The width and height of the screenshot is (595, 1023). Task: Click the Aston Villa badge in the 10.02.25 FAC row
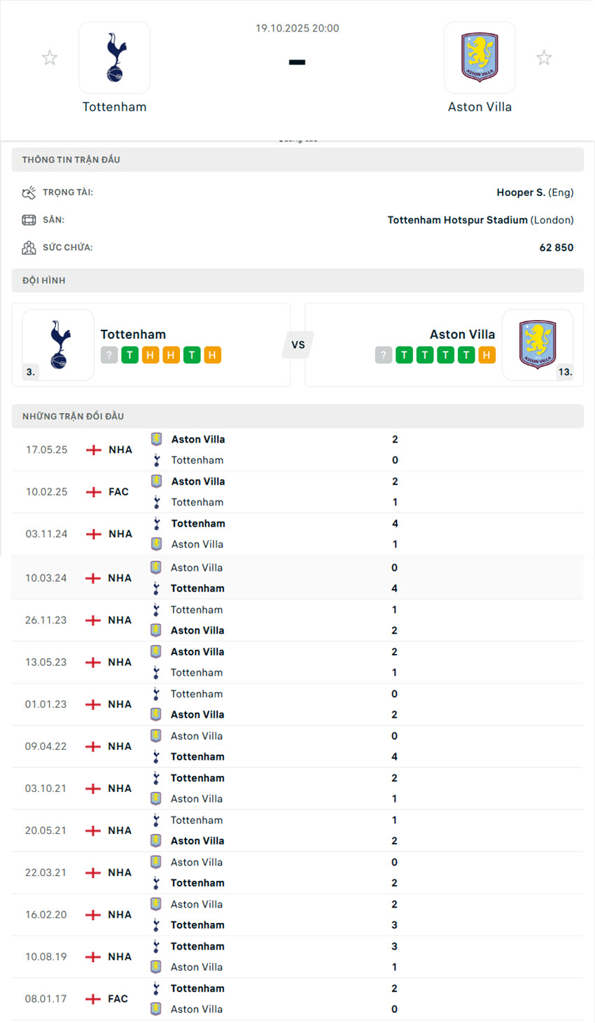[155, 481]
